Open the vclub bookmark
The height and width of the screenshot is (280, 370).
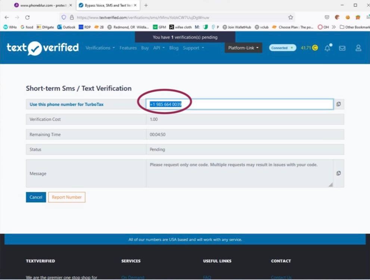click(262, 27)
